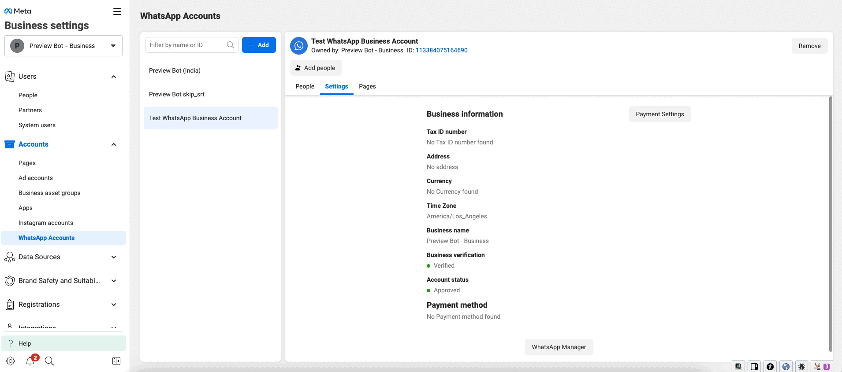Open the settings gear icon in sidebar footer
Image resolution: width=842 pixels, height=372 pixels.
(x=11, y=361)
